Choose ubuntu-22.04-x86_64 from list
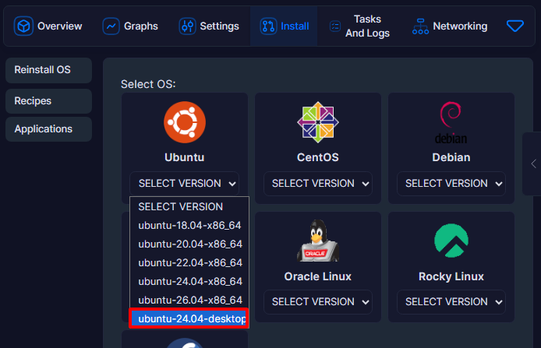This screenshot has width=541, height=348. [189, 262]
